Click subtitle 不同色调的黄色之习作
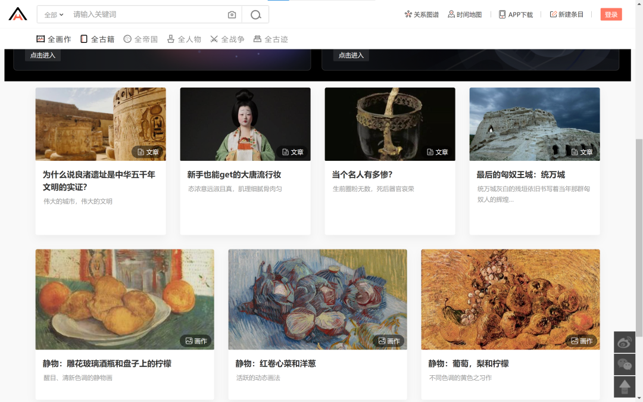This screenshot has width=643, height=402. [x=460, y=378]
